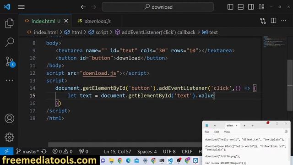This screenshot has width=293, height=165.
Task: Click index.html in the breadcrumb
Action: [46, 33]
